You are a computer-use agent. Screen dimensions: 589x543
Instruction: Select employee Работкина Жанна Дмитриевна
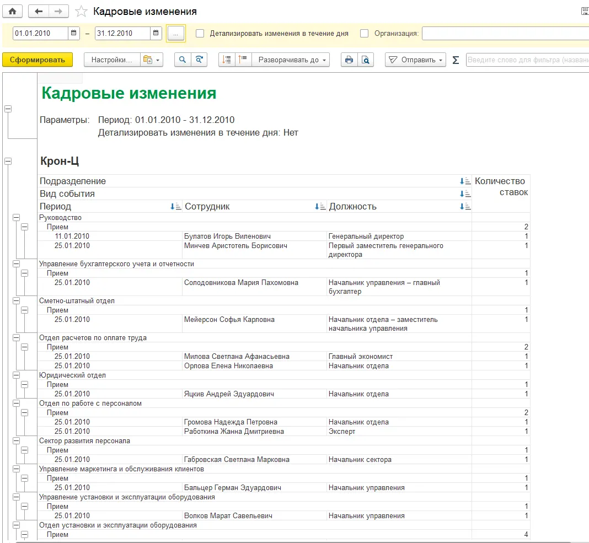[234, 432]
